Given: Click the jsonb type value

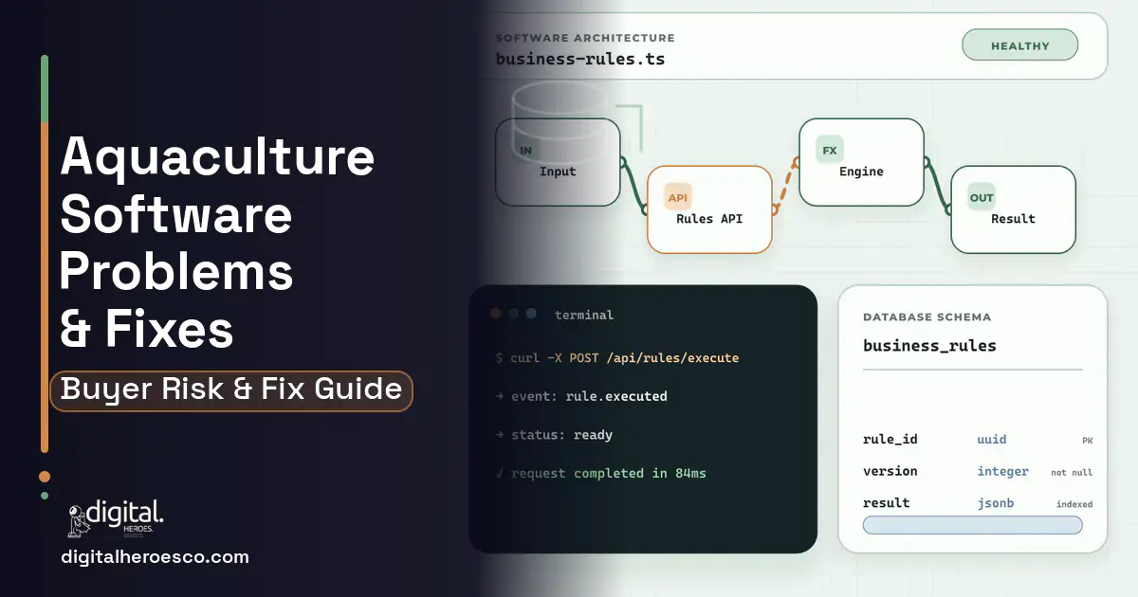Looking at the screenshot, I should point(995,503).
